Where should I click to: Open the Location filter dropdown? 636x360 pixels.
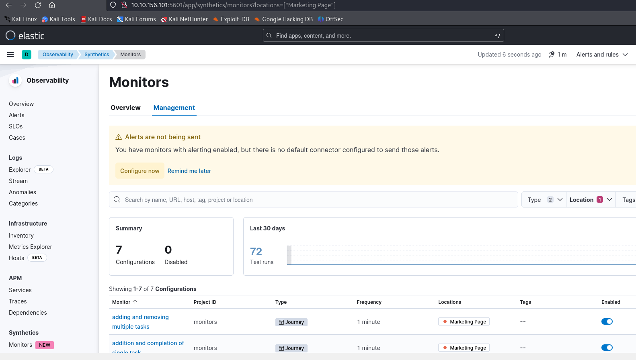(x=590, y=200)
